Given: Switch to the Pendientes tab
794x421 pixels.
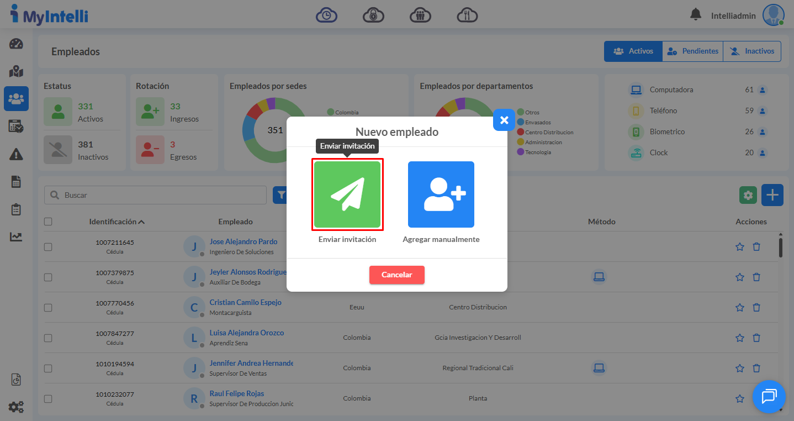Looking at the screenshot, I should pyautogui.click(x=693, y=51).
